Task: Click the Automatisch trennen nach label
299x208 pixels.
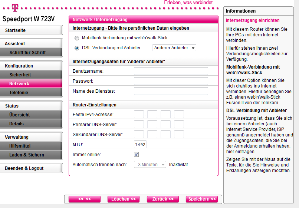Action: (x=99, y=165)
